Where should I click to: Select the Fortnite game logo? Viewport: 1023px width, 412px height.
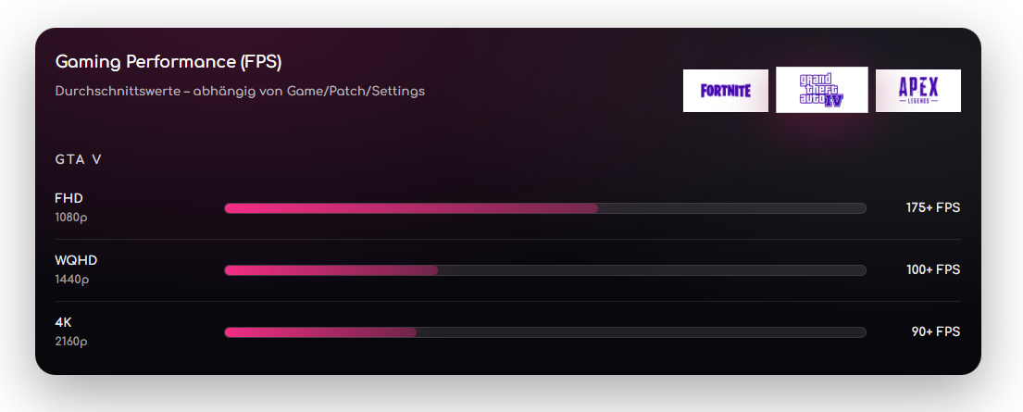pyautogui.click(x=726, y=91)
